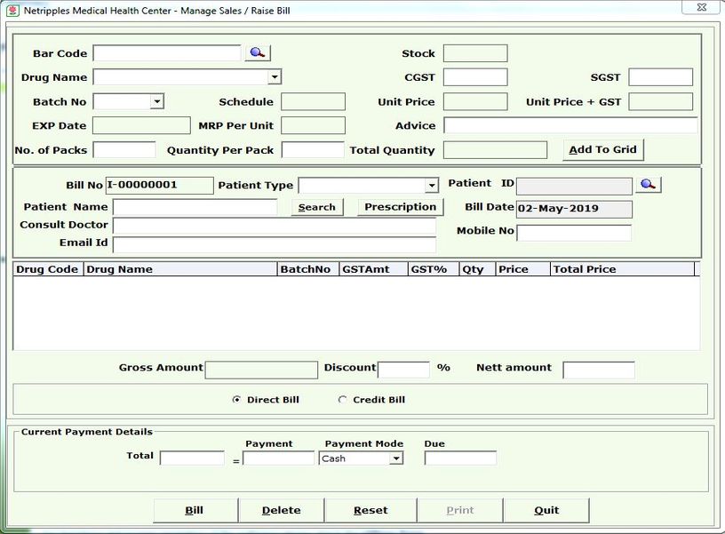Open the Prescription button

401,207
